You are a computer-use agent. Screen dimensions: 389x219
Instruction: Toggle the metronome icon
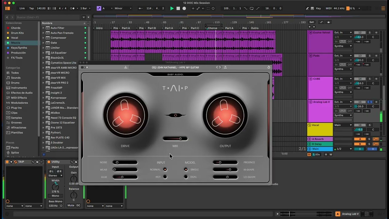tap(72, 9)
